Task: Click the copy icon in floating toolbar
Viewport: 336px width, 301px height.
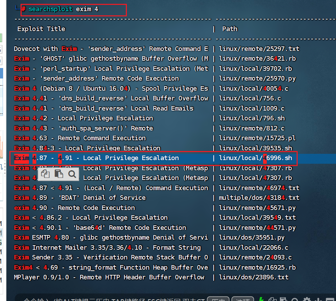Action: click(x=45, y=174)
